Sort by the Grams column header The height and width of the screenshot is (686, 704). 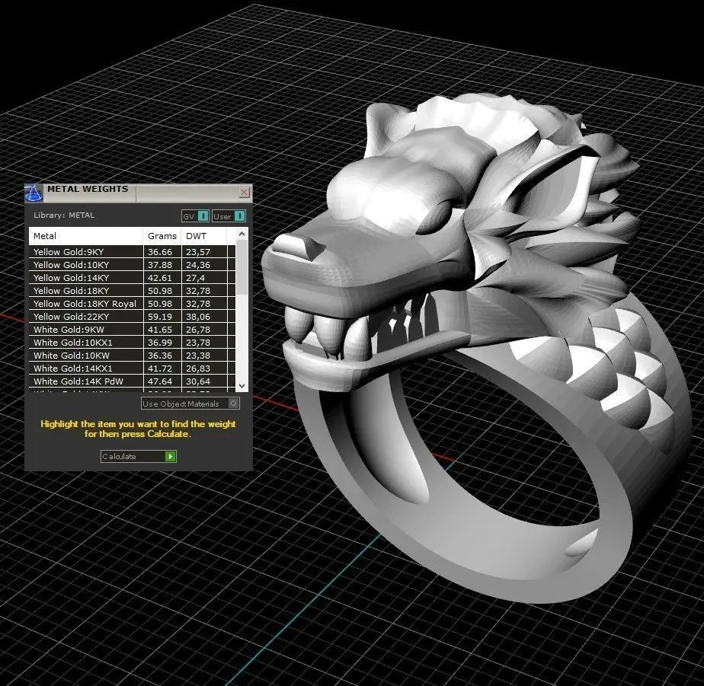(x=162, y=236)
